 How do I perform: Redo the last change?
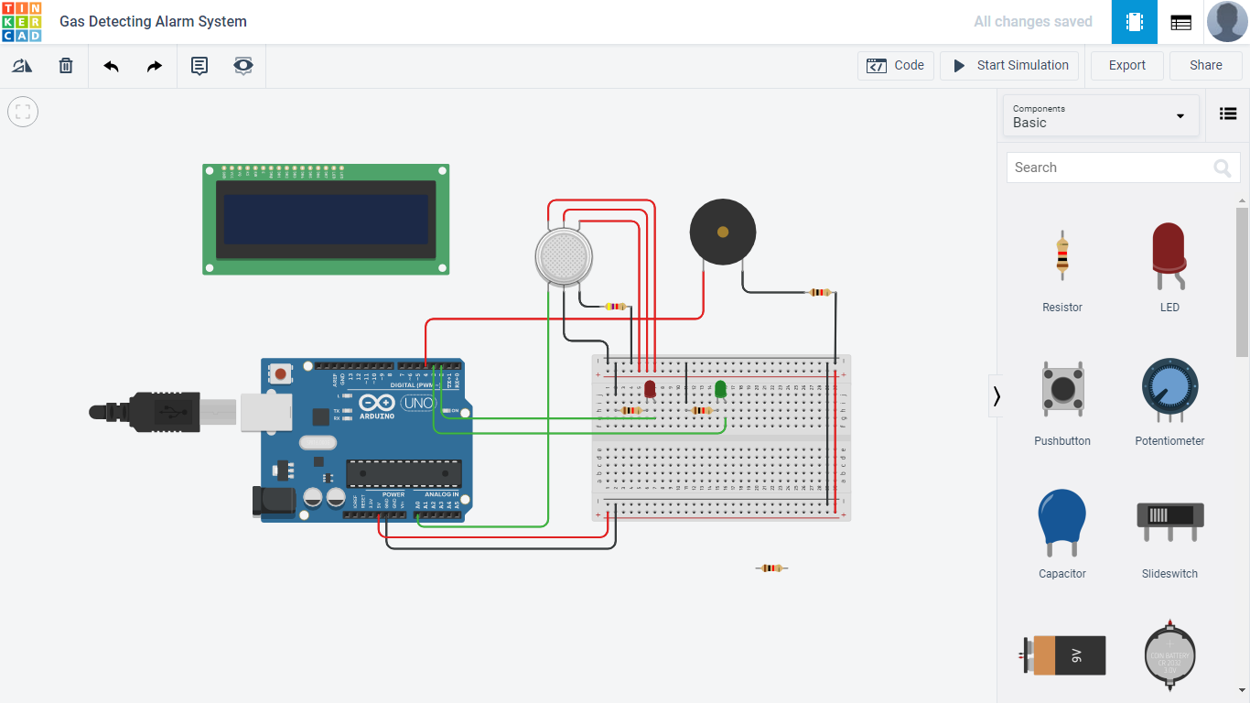click(153, 65)
